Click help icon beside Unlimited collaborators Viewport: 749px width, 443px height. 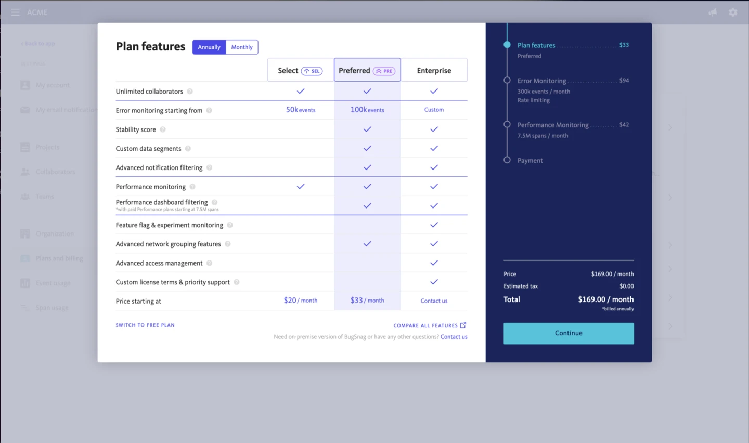190,91
